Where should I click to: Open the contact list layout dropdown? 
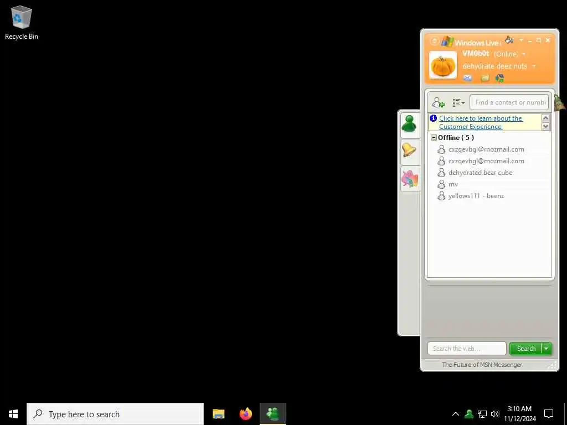click(458, 103)
